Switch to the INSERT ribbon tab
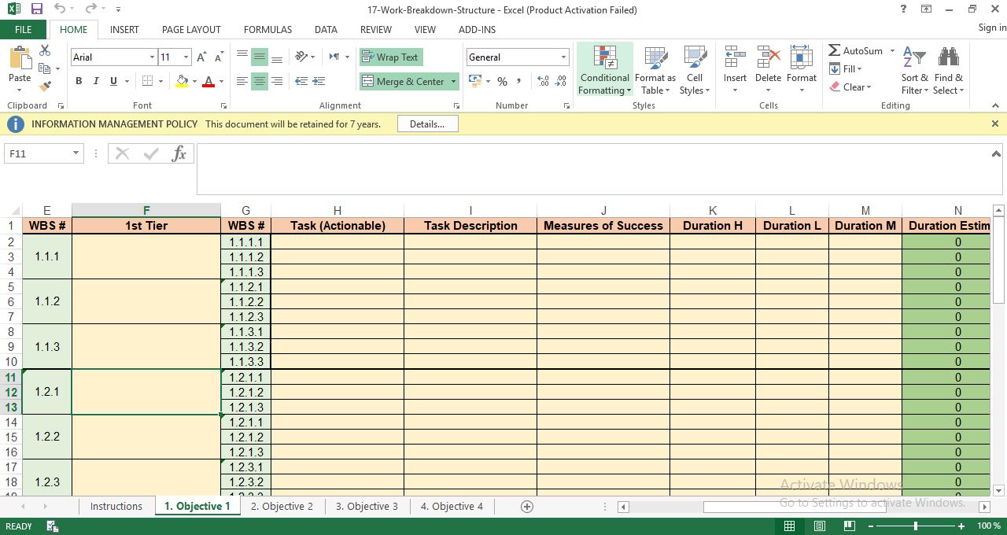Viewport: 1007px width, 535px height. click(x=124, y=29)
